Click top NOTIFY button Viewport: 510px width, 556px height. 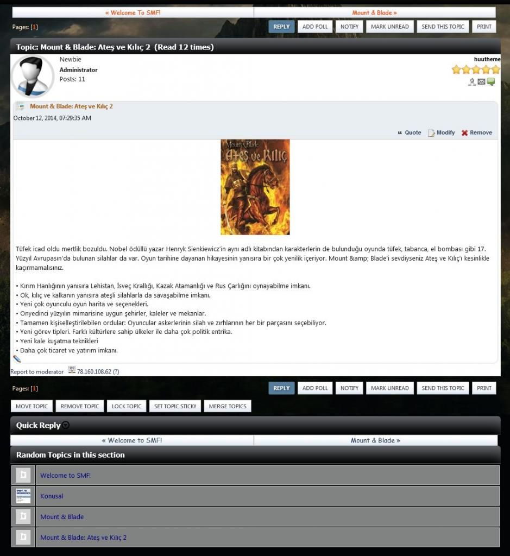(349, 27)
